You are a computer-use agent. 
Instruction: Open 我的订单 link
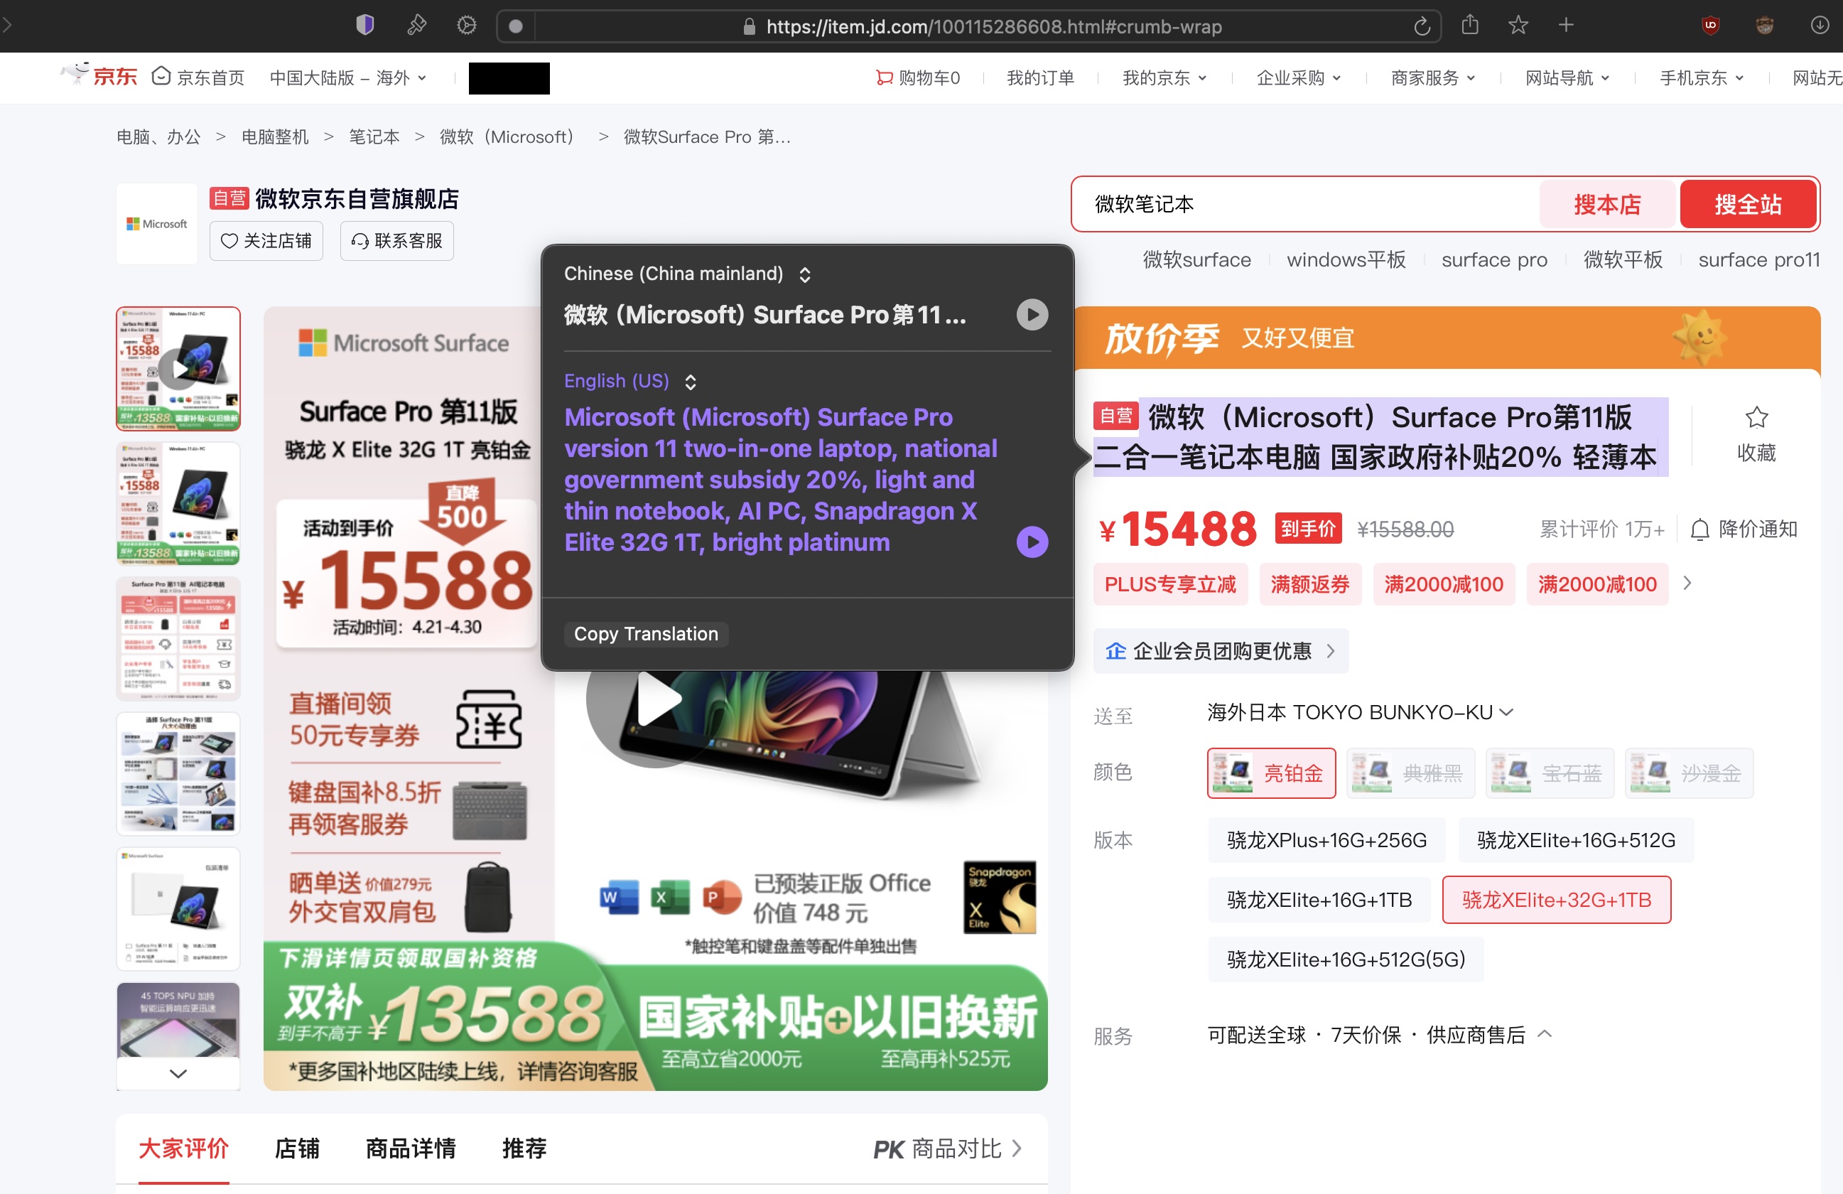(1040, 77)
